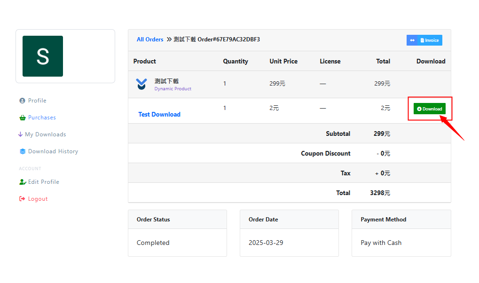Click the red Logout icon

22,199
